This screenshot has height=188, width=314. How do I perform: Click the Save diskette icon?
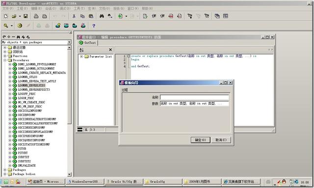26,16
